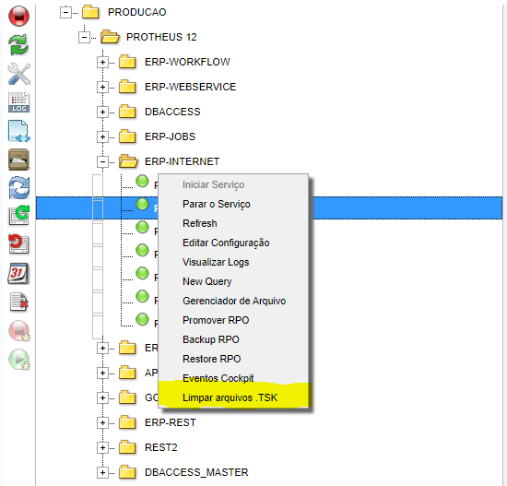Screen dimensions: 507x486
Task: Select the REST2 tree label
Action: pos(160,447)
